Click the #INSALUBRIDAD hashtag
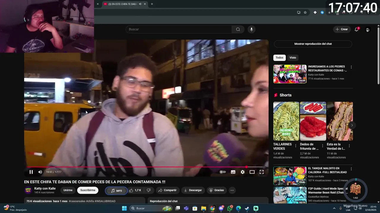This screenshot has width=380, height=213. (x=105, y=201)
